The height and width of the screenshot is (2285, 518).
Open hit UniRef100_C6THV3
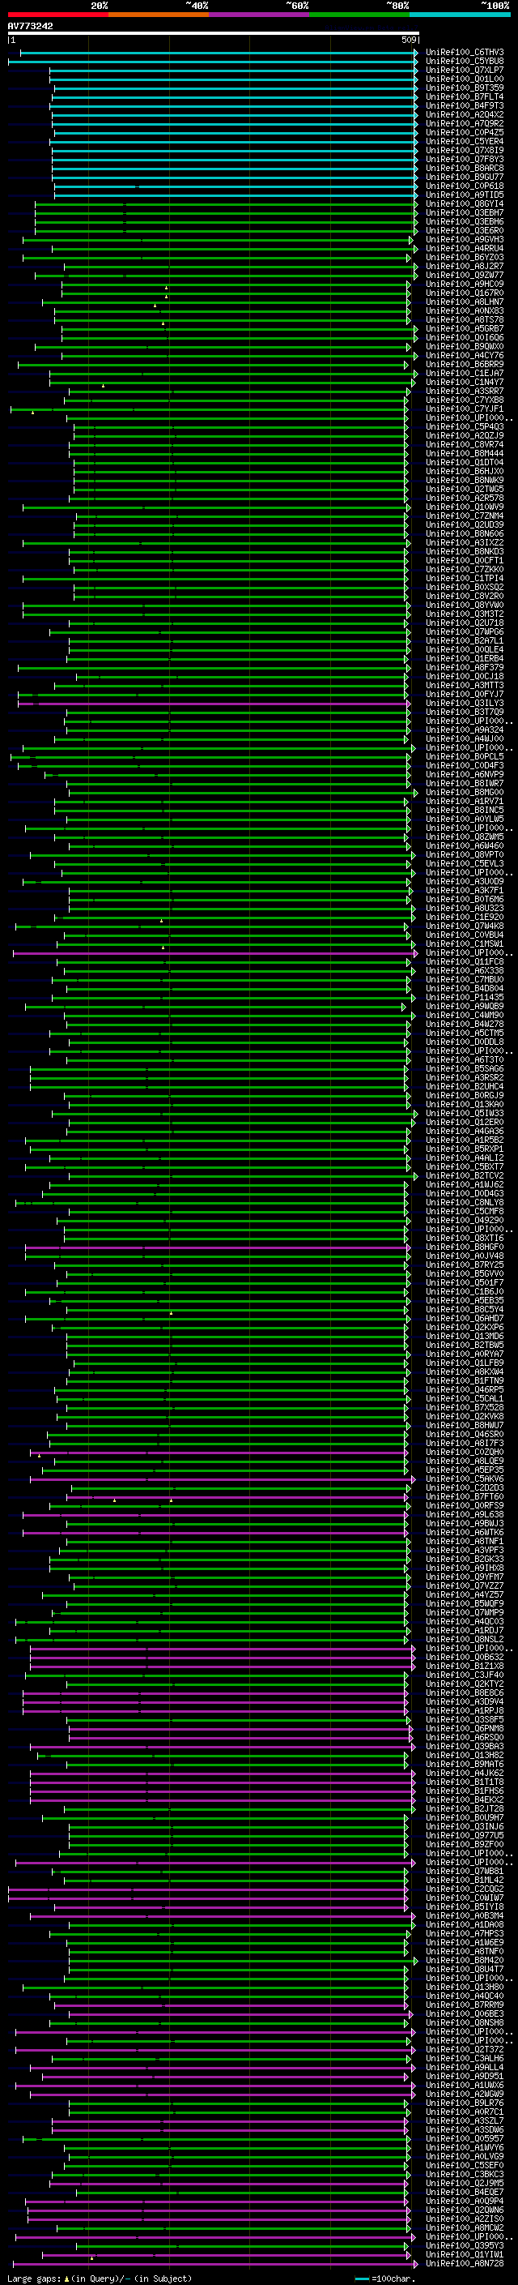click(465, 53)
